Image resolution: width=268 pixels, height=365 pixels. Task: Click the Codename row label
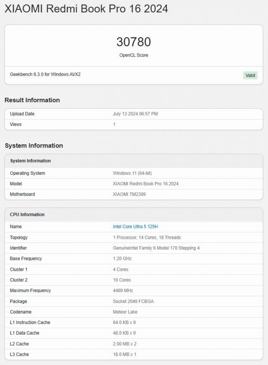pos(21,312)
